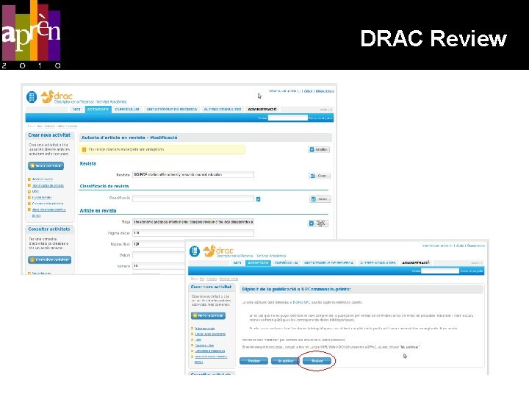Click the Volum input field
Viewport: 529px width, 397px height.
point(159,255)
